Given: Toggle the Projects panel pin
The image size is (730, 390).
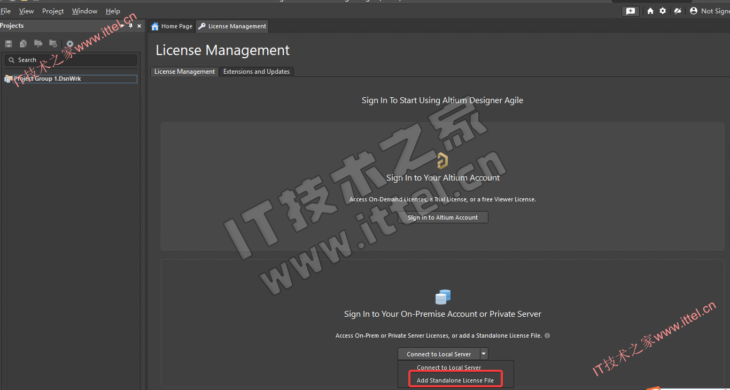Looking at the screenshot, I should coord(131,26).
